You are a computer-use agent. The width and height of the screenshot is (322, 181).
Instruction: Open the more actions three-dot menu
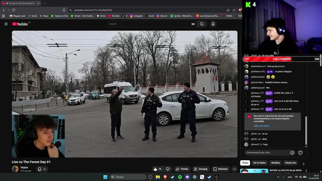[234, 169]
